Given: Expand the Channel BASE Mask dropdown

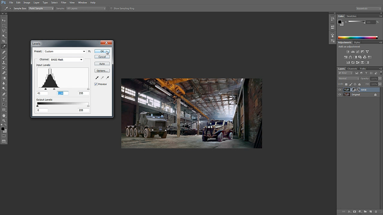Looking at the screenshot, I should [x=66, y=60].
